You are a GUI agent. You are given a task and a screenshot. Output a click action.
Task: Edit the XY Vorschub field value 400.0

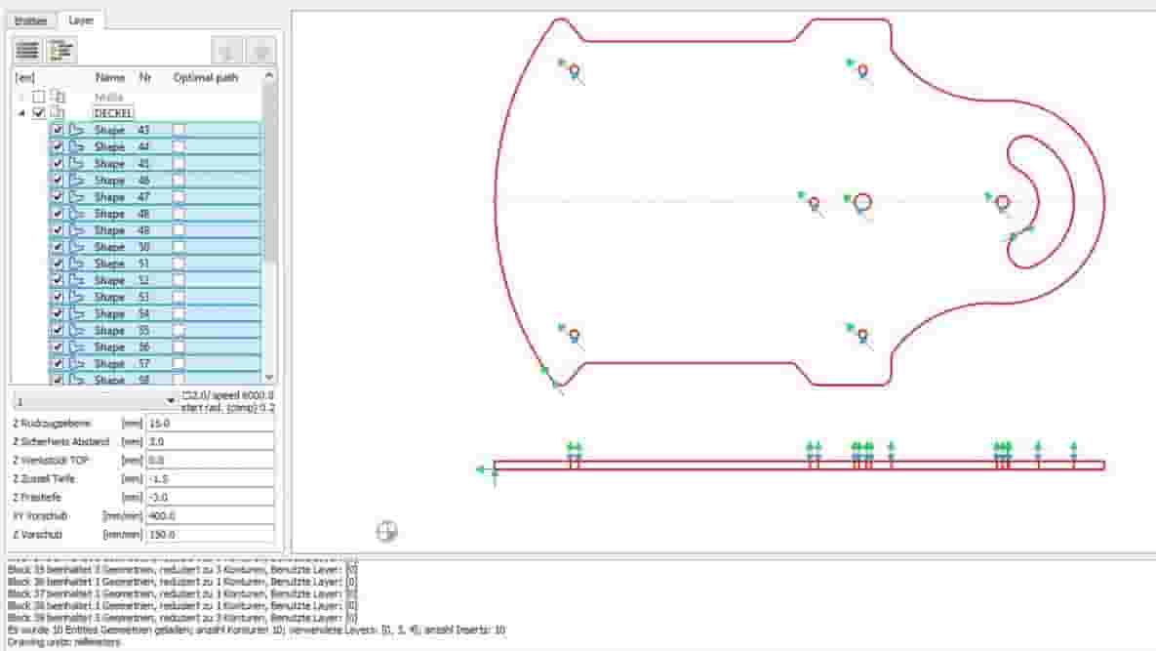(x=210, y=516)
